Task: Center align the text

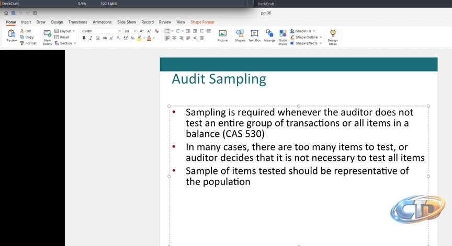Action: point(174,38)
